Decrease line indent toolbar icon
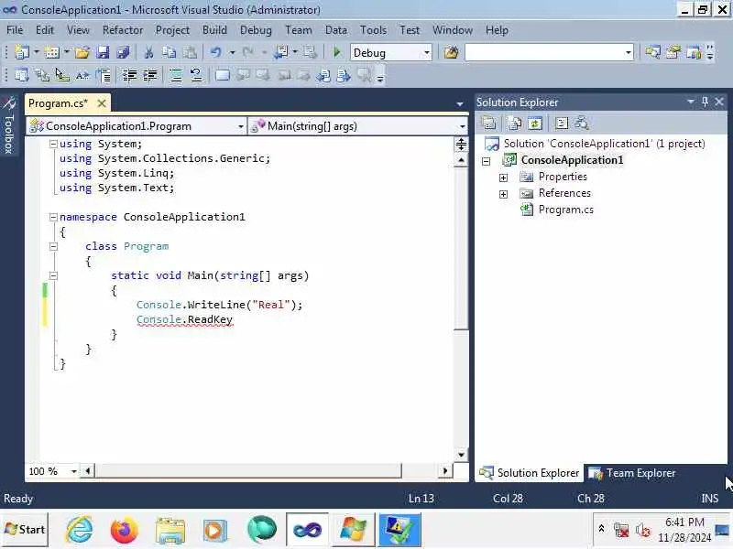733x549 pixels. pyautogui.click(x=129, y=75)
